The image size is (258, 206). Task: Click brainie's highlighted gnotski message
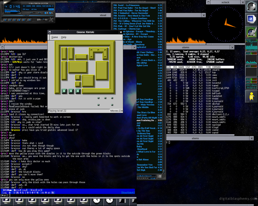click(x=39, y=130)
